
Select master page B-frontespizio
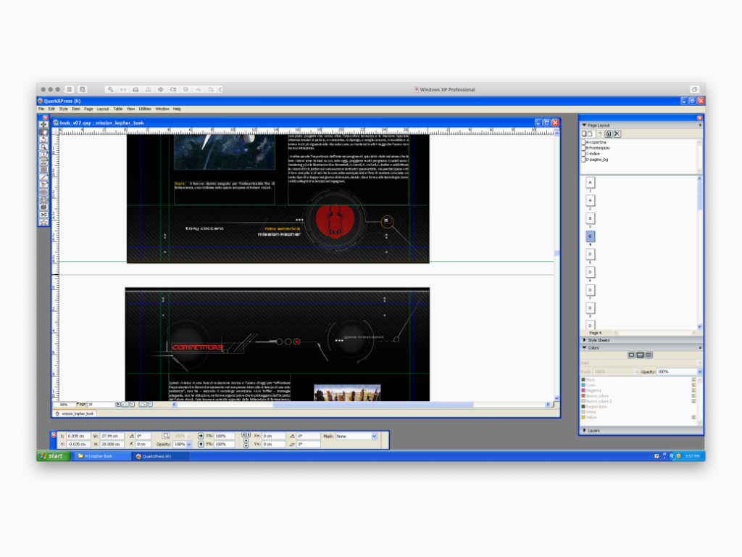tap(596, 148)
